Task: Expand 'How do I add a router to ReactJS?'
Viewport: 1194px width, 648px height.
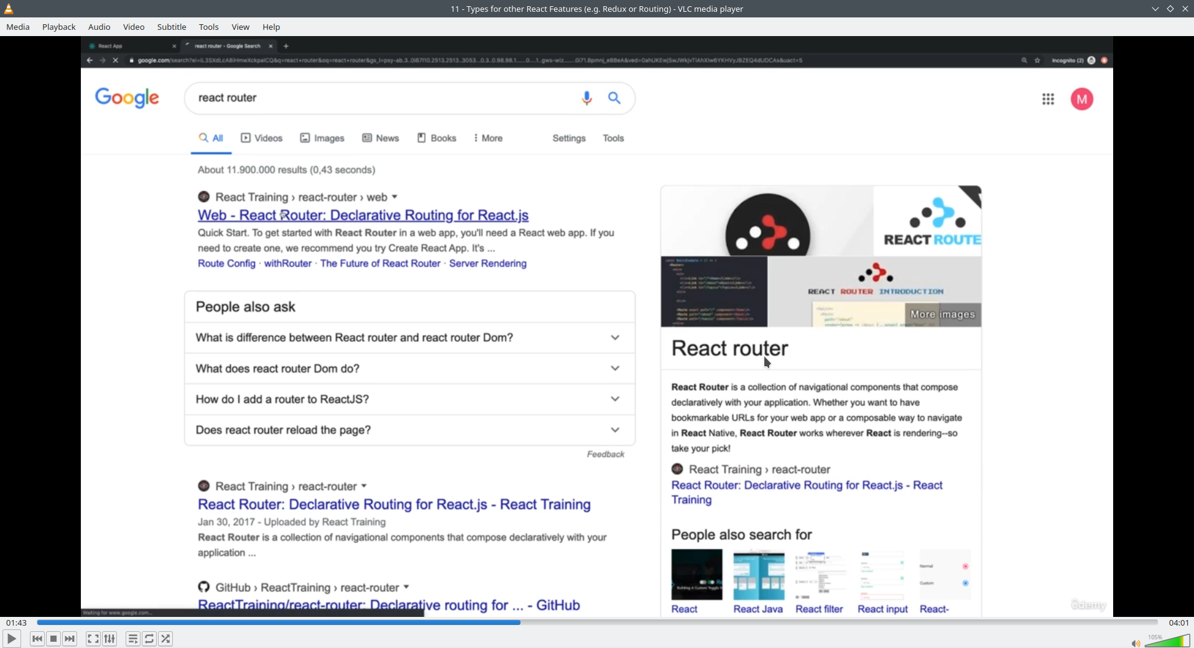Action: (410, 399)
